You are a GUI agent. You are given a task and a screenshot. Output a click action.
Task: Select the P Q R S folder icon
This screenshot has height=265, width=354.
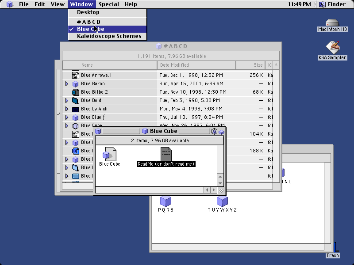pos(165,201)
